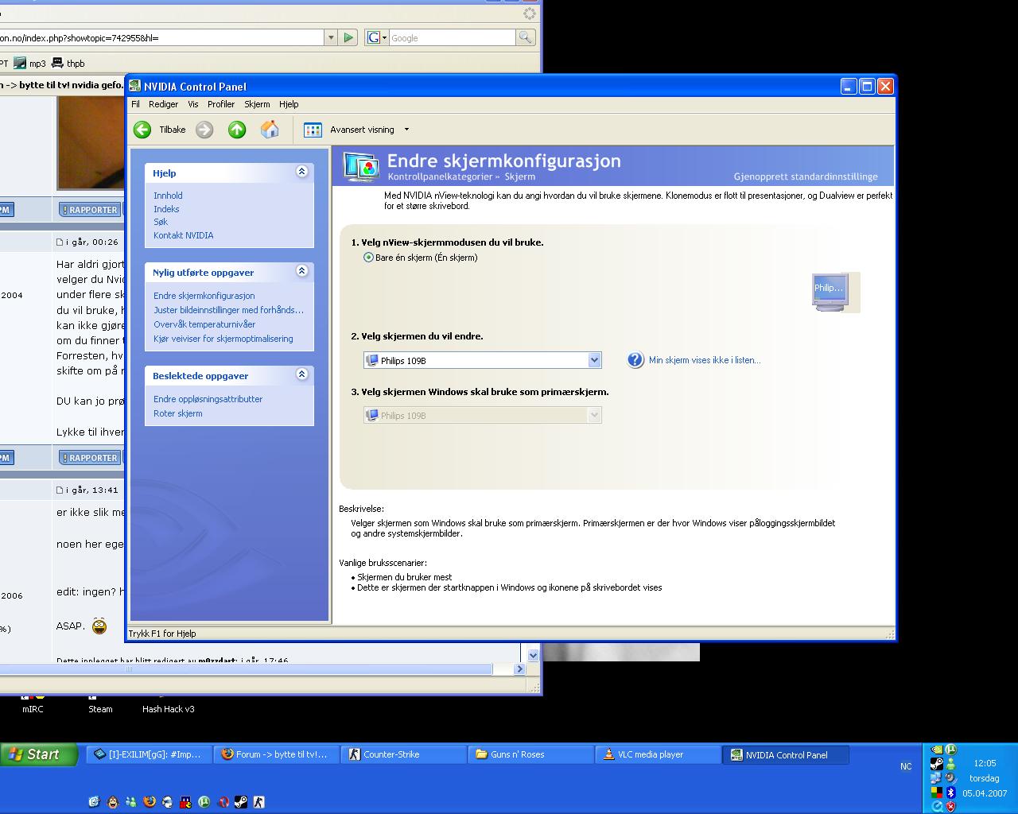Go back with the green Tilbake arrow

[142, 130]
